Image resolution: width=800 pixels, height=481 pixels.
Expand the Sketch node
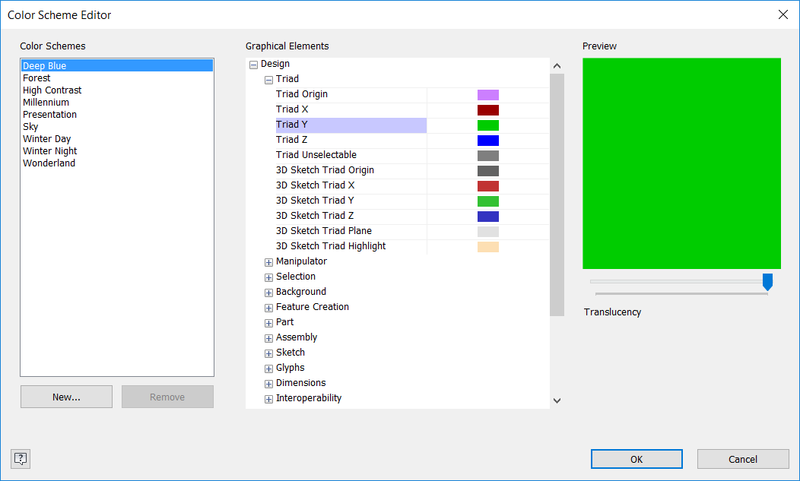[268, 353]
